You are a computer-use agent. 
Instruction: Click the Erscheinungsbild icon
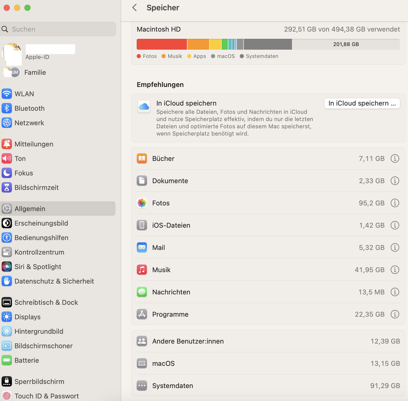click(7, 223)
